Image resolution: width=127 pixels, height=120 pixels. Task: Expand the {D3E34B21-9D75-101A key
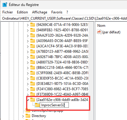pyautogui.click(x=28, y=84)
